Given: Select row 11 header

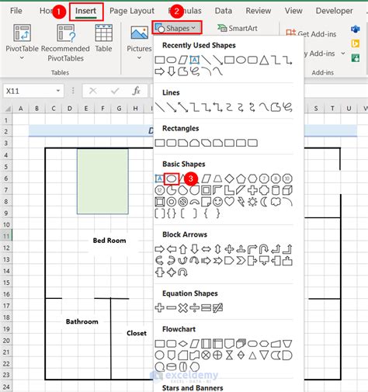Looking at the screenshot, I should [x=6, y=236].
